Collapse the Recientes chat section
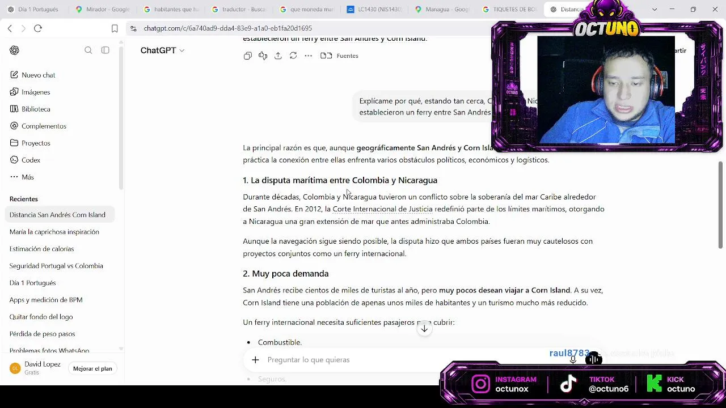This screenshot has height=408, width=726. click(24, 199)
